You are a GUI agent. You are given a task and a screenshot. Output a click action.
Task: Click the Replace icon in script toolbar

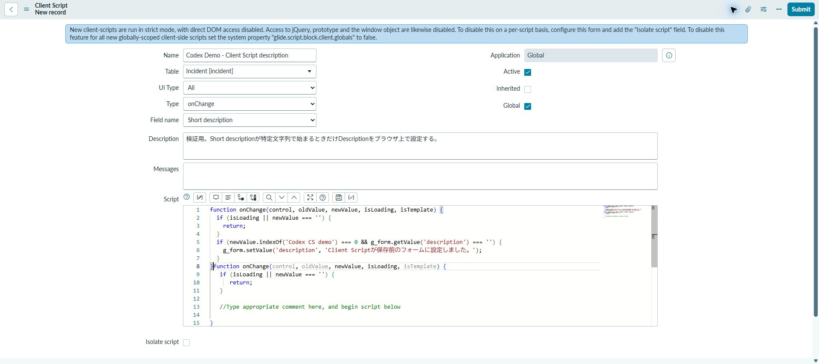241,198
